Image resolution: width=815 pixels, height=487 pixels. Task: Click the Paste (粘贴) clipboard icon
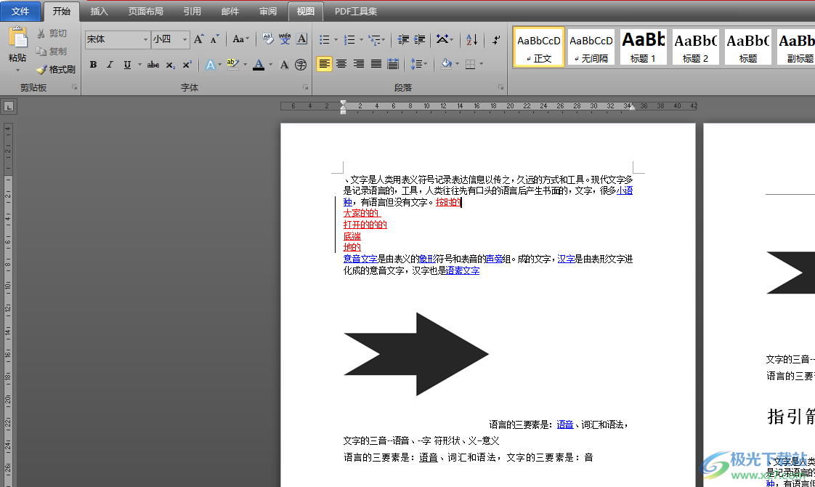[17, 38]
